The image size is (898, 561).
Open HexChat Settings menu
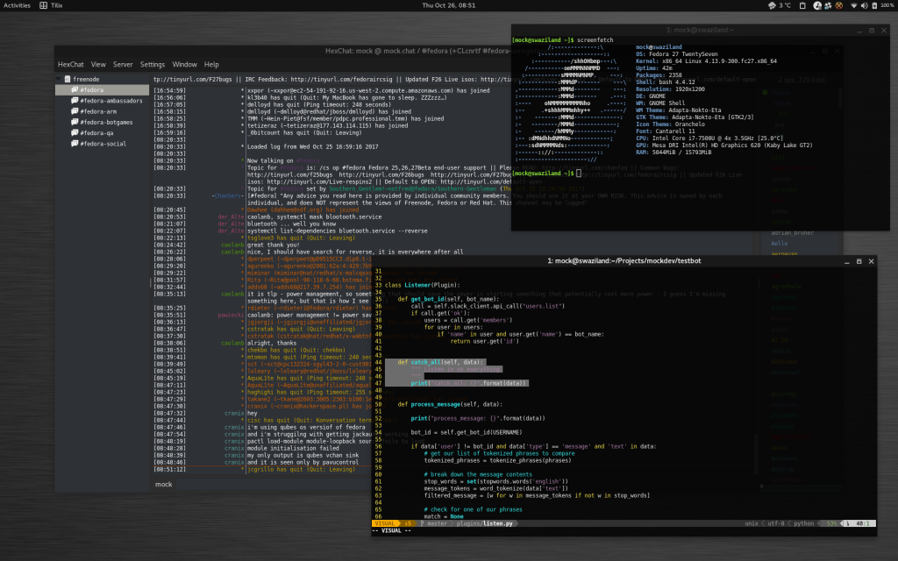pos(153,64)
